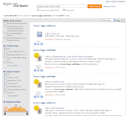
Task: Click previous arrow under the Seuss book result
Action: click(x=35, y=44)
